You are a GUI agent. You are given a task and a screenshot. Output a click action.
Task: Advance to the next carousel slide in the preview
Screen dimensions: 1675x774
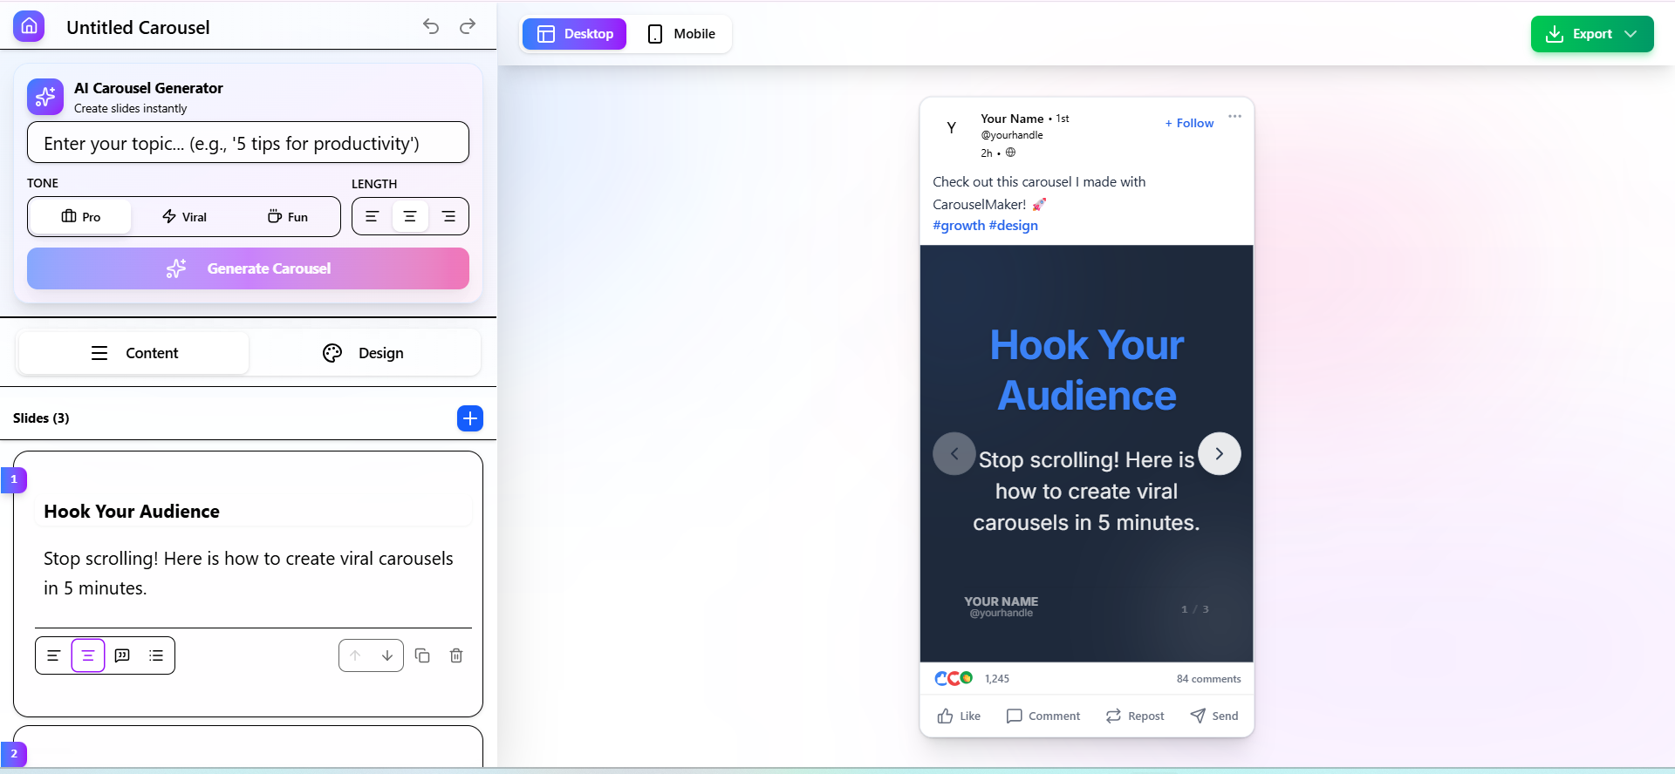coord(1220,453)
